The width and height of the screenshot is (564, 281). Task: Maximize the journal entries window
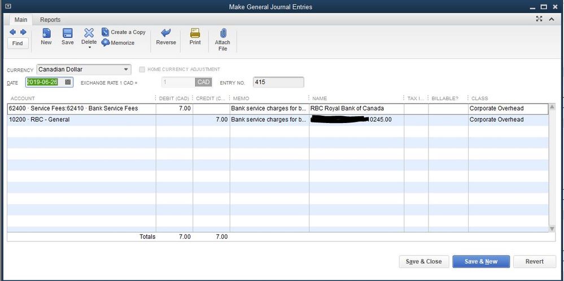[544, 7]
